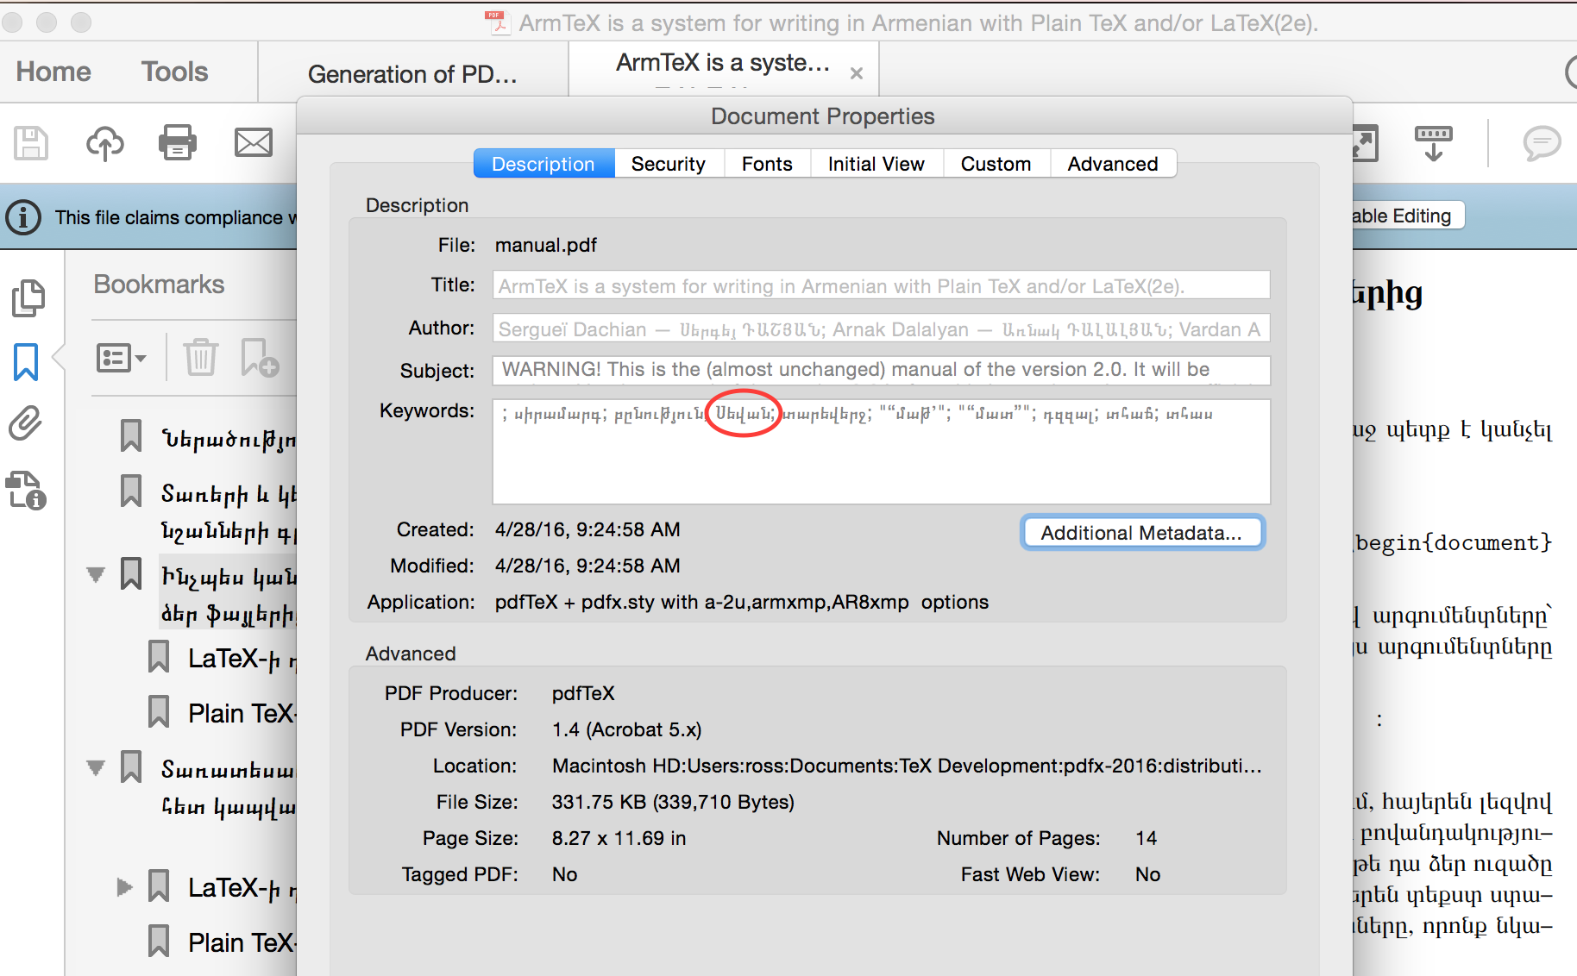
Task: Open the Attachments paperclip panel
Action: 26,424
